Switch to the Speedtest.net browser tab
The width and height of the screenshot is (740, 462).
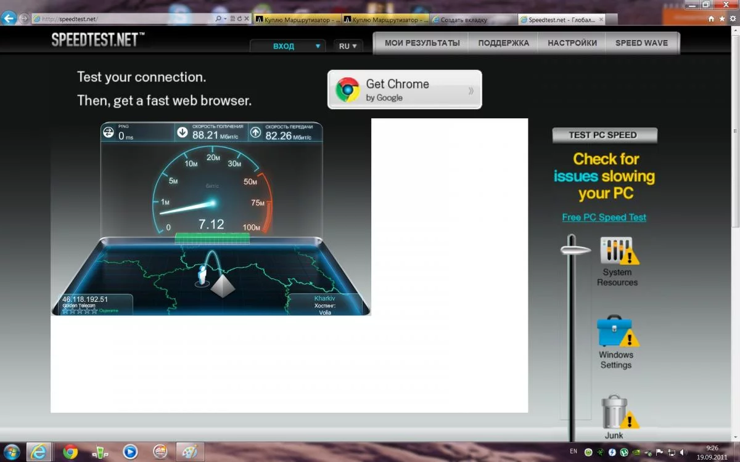click(x=562, y=19)
